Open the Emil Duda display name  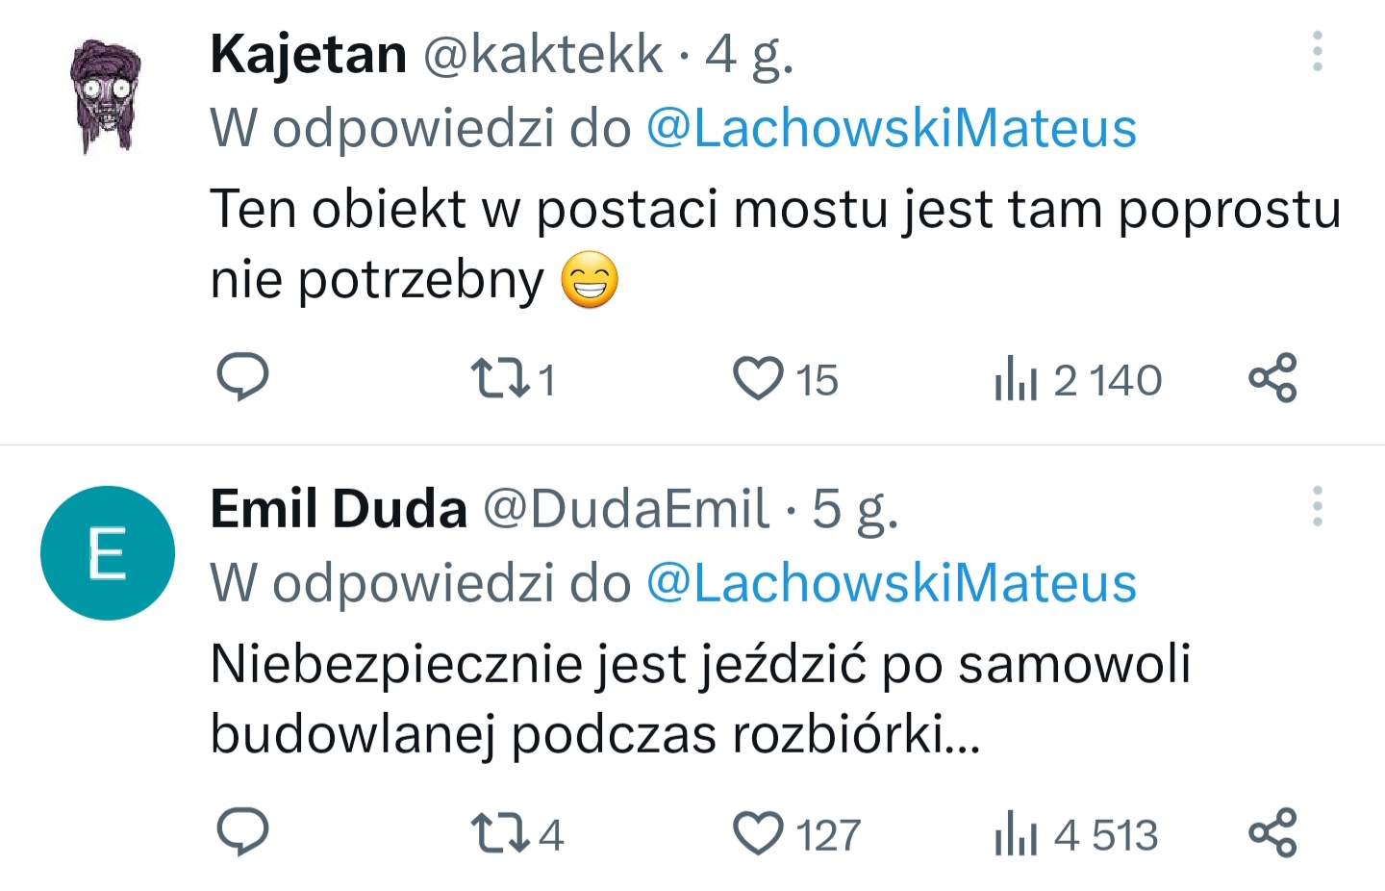[x=339, y=508]
